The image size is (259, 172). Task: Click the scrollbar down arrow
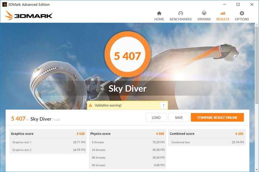(256, 169)
